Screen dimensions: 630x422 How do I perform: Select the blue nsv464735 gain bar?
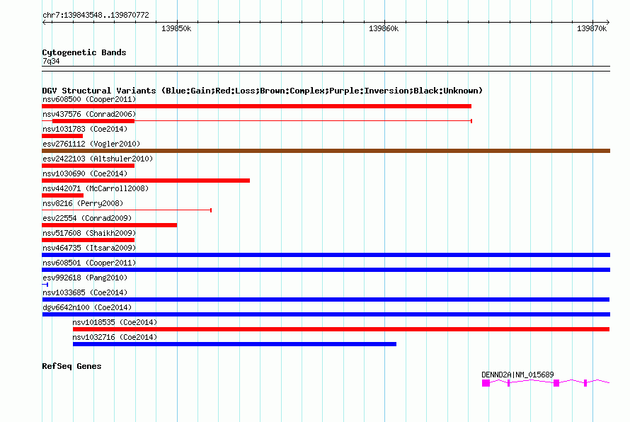tap(326, 255)
